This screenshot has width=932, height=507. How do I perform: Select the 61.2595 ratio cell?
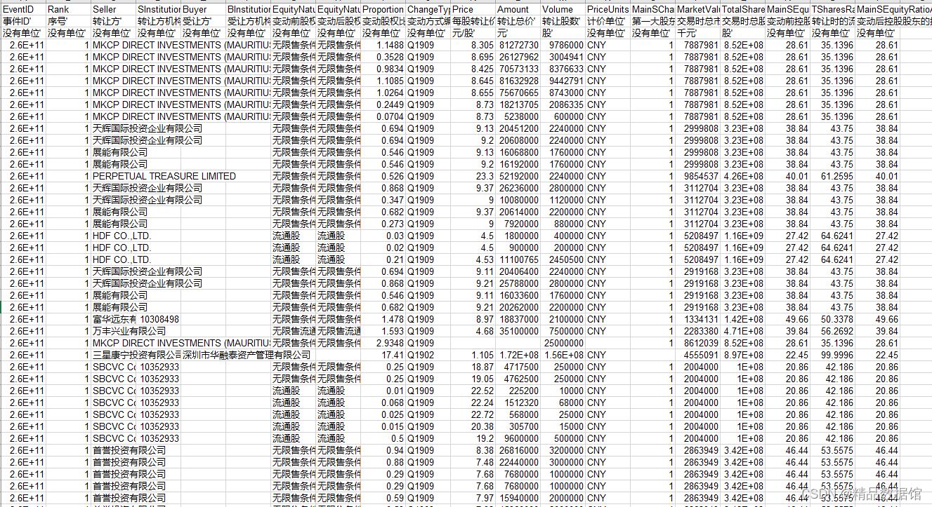832,176
